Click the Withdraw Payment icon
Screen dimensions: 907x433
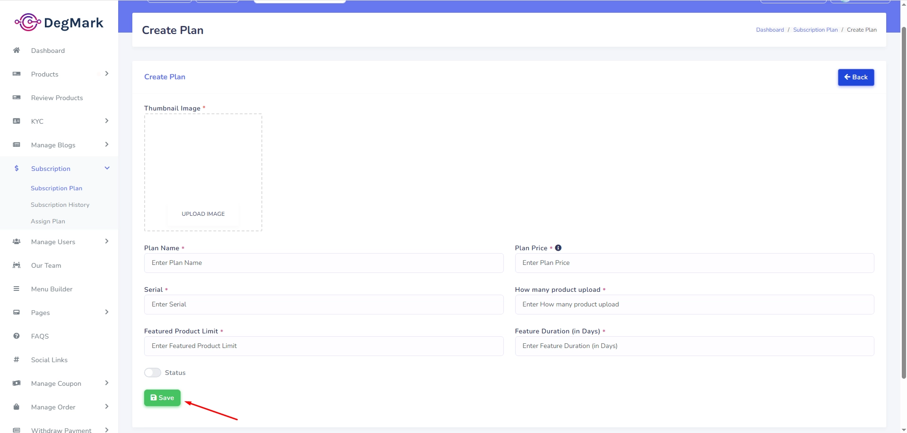[x=17, y=430]
